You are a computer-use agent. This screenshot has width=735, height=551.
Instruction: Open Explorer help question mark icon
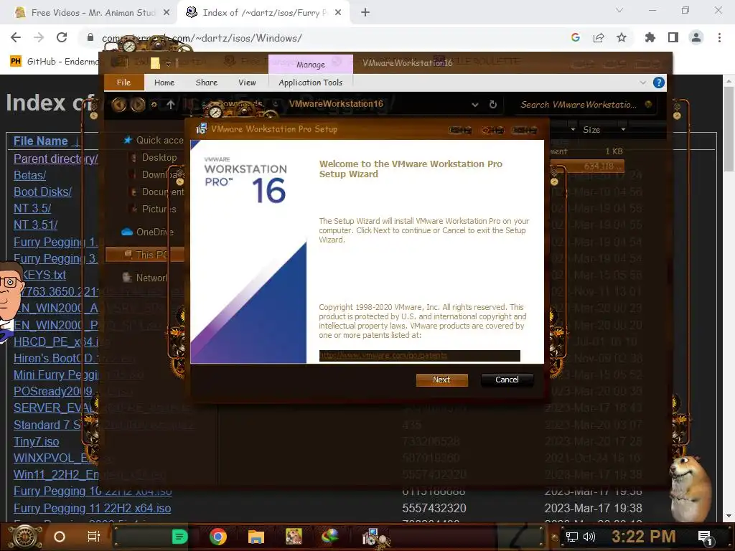(659, 83)
